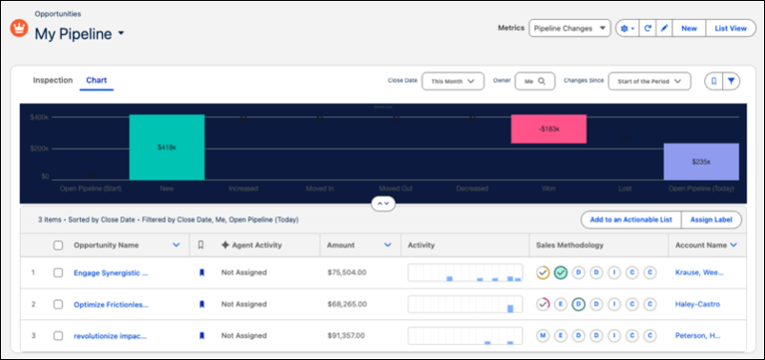Click the Owner input field showing Me

coord(535,82)
